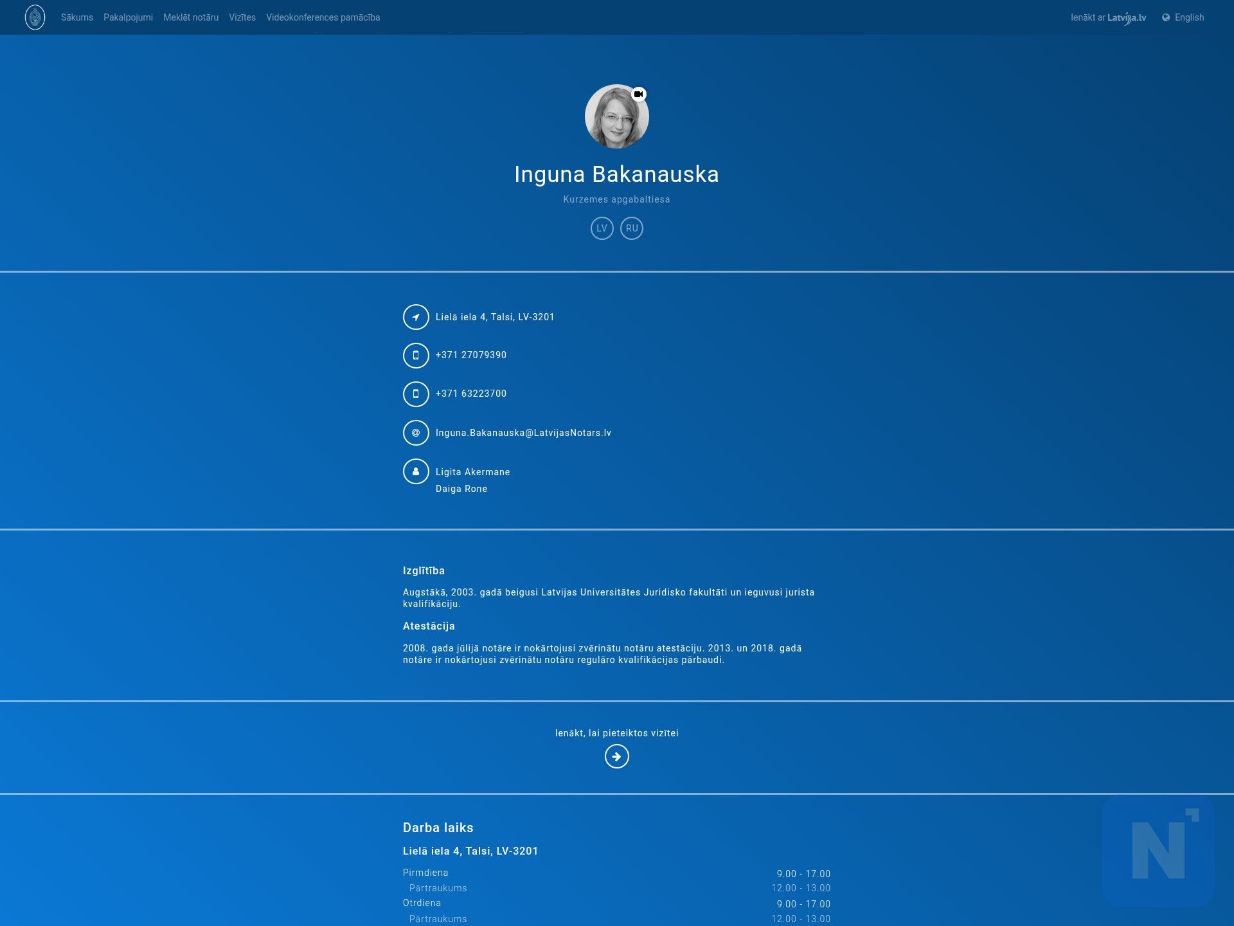Go to Meklēt notāru page

click(191, 17)
